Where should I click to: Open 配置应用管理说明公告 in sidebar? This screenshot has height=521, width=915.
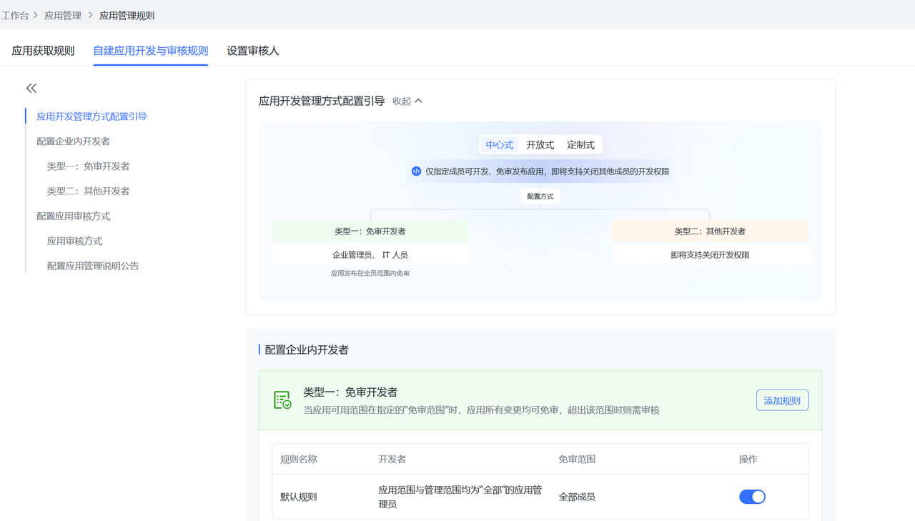click(93, 266)
